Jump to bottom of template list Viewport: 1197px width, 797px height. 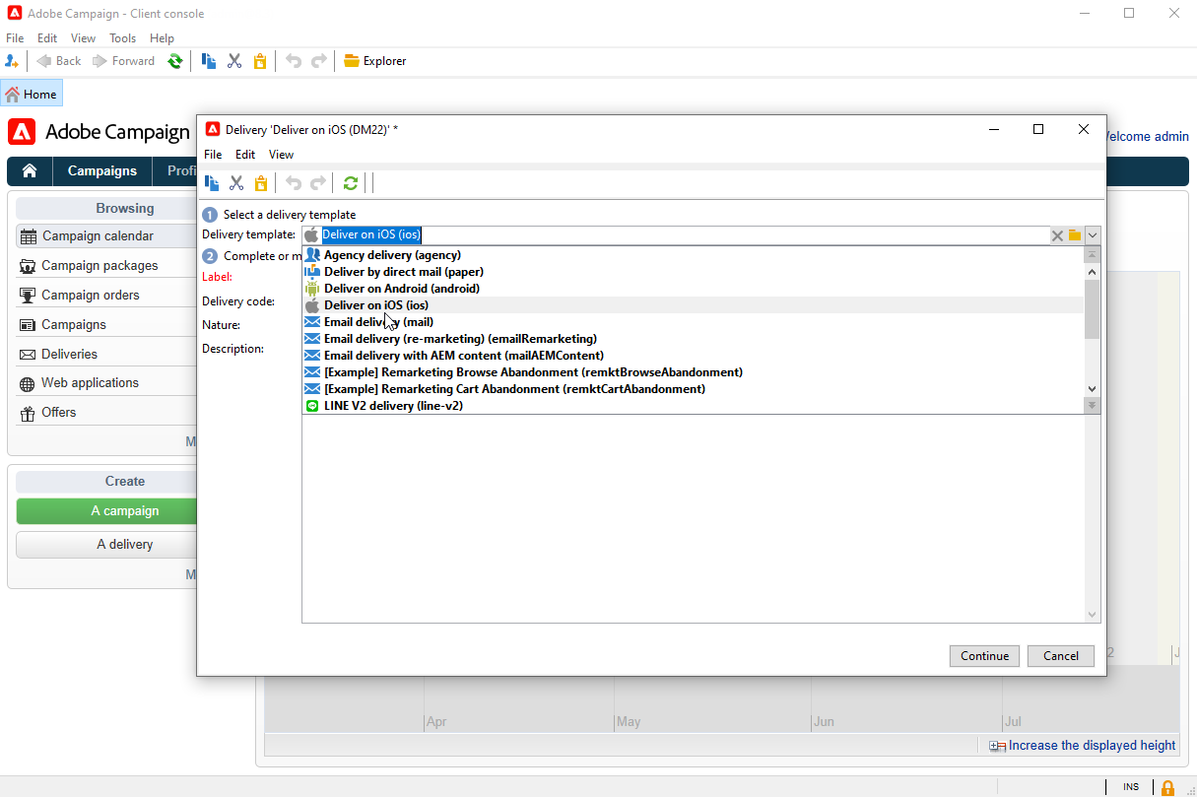point(1092,405)
